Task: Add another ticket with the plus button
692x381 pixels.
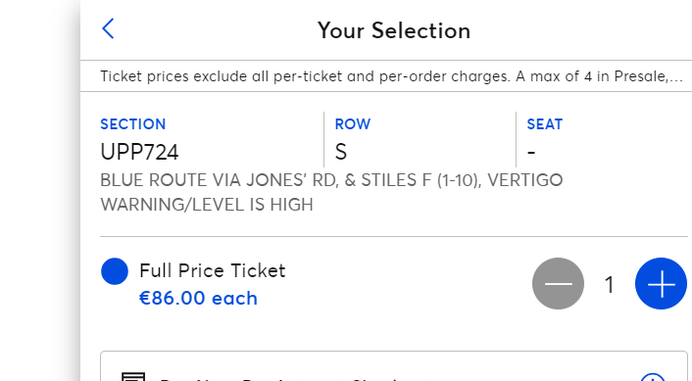Action: click(661, 283)
